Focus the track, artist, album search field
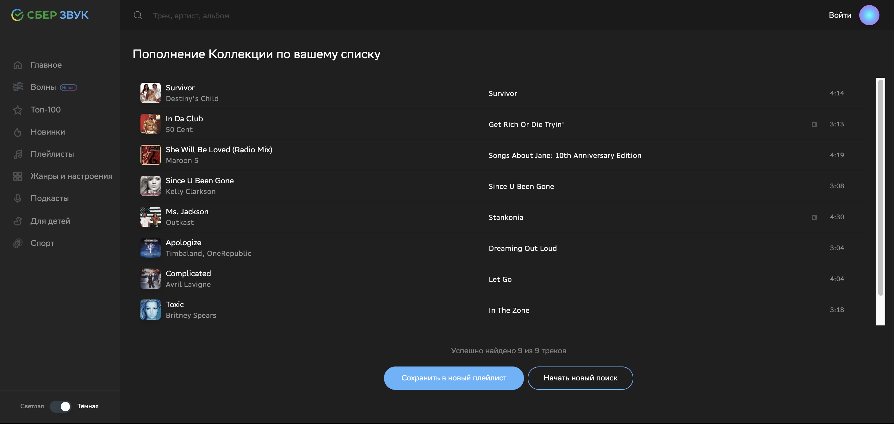The width and height of the screenshot is (894, 424). click(191, 15)
